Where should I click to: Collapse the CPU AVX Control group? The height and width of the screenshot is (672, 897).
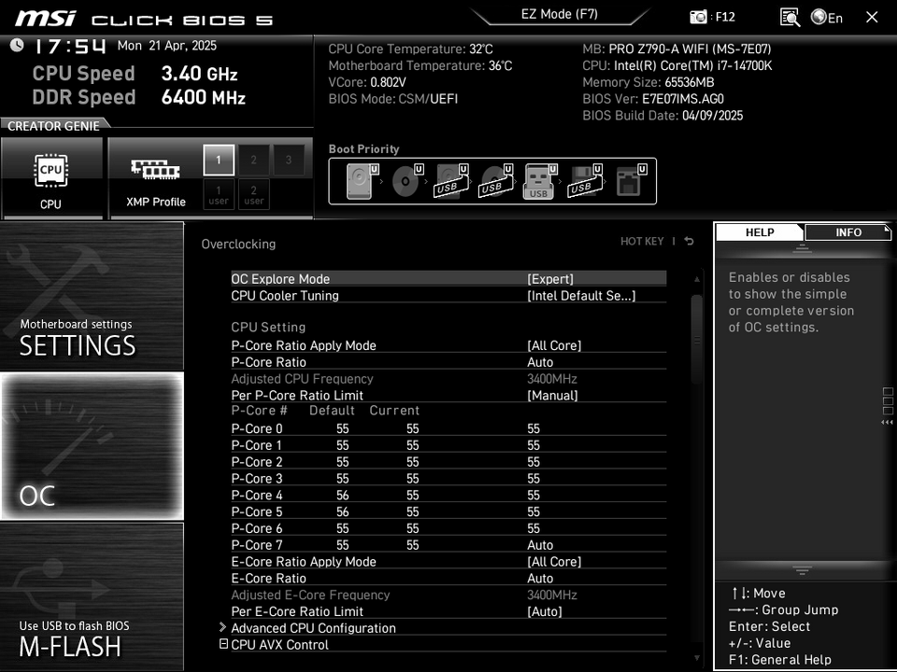coord(223,644)
